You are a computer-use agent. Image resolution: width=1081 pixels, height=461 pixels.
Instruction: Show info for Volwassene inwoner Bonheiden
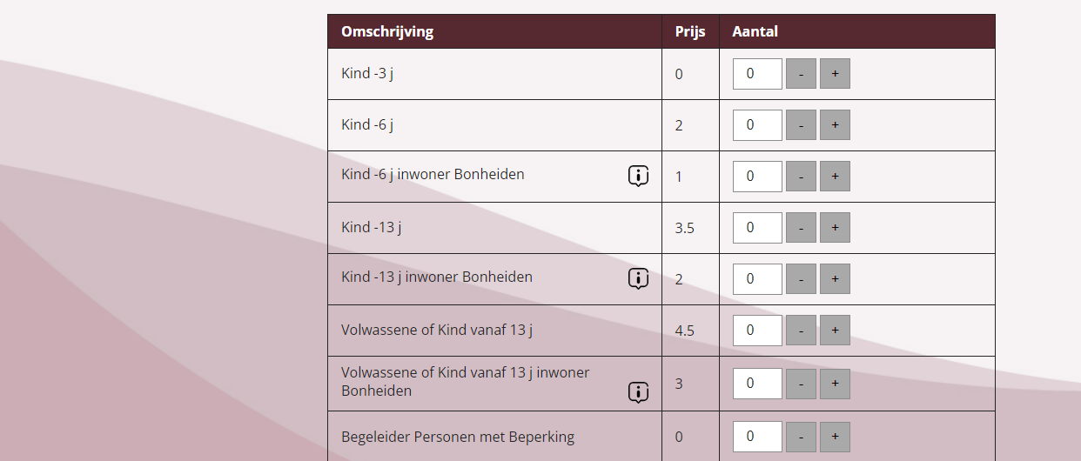click(x=638, y=392)
